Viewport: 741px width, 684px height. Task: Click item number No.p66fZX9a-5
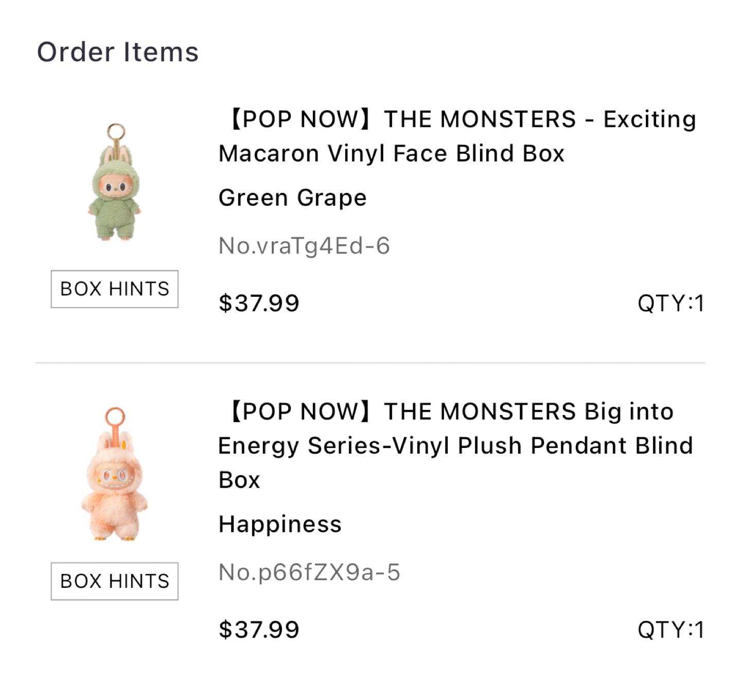pyautogui.click(x=309, y=572)
